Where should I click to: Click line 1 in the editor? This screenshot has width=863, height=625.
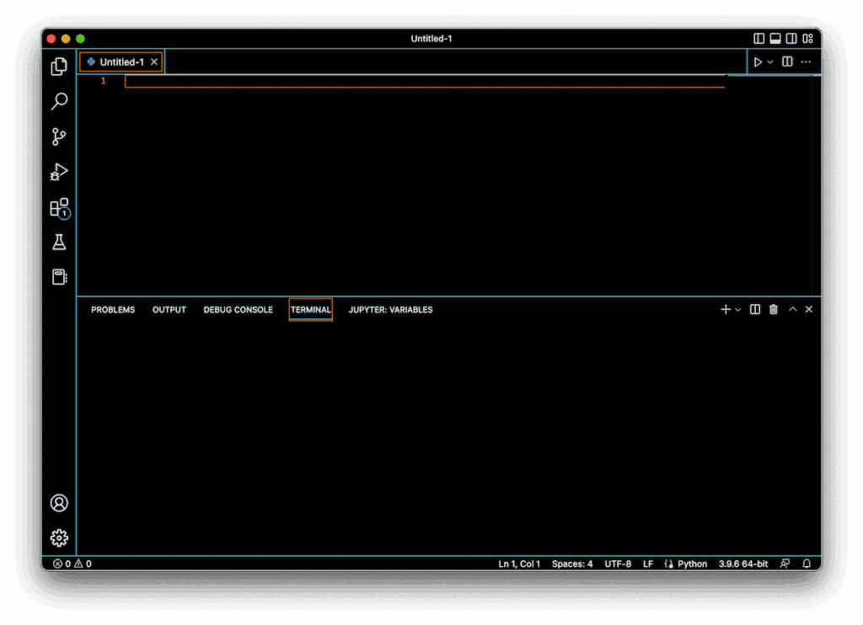421,82
